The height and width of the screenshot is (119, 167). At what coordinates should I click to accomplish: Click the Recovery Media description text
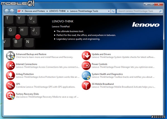coord(47,97)
